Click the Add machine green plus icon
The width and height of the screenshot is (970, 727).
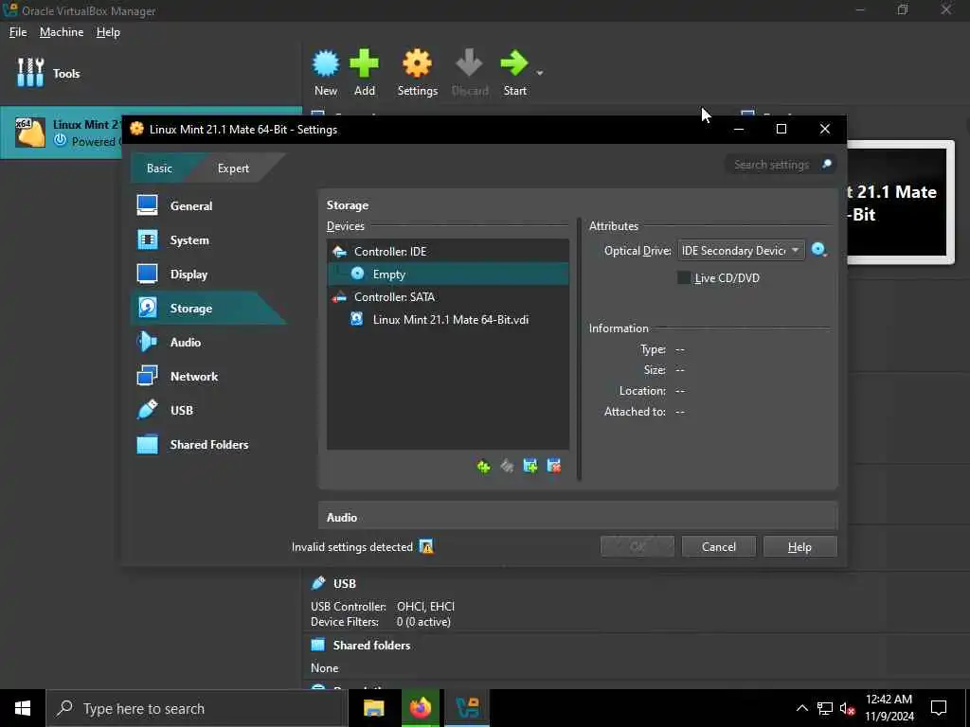[x=364, y=63]
